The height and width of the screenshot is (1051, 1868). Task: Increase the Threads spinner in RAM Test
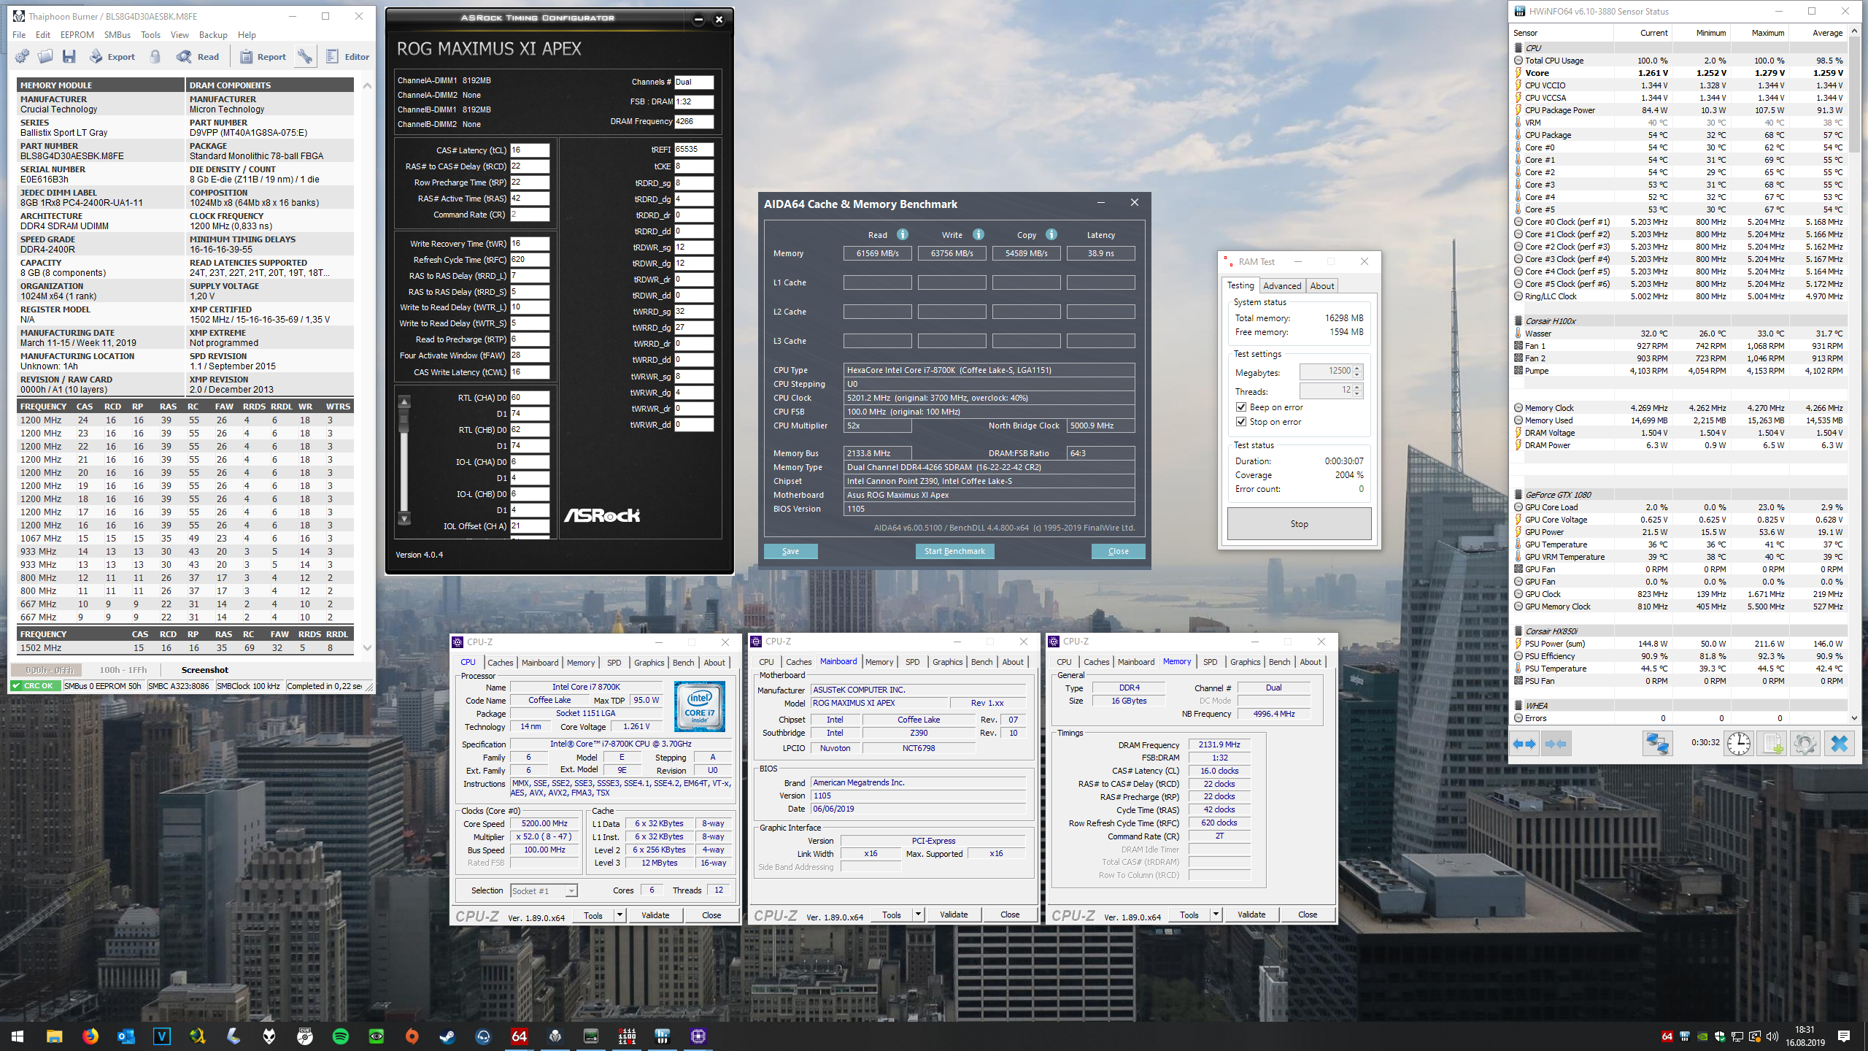pyautogui.click(x=1357, y=387)
